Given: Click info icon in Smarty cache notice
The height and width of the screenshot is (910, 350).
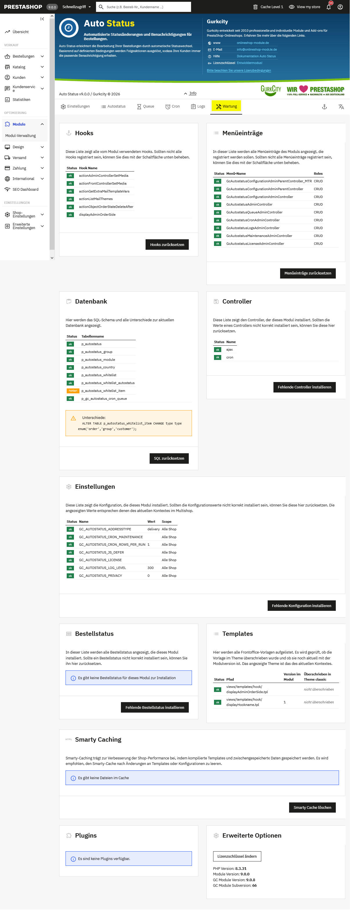Looking at the screenshot, I should [73, 778].
